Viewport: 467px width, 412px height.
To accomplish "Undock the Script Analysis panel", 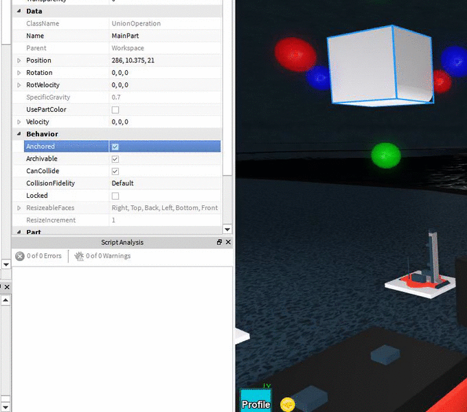I will 220,242.
